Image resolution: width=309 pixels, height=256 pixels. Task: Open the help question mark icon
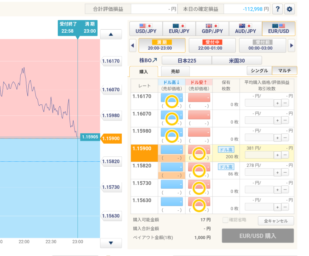tap(277, 9)
